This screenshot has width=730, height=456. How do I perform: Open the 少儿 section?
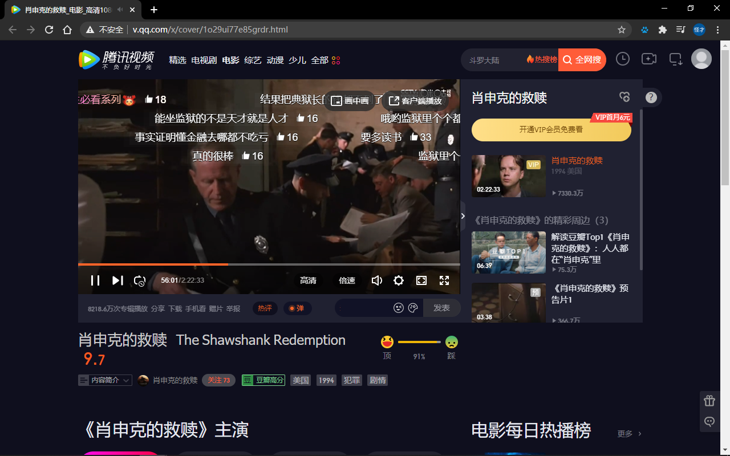tap(297, 60)
